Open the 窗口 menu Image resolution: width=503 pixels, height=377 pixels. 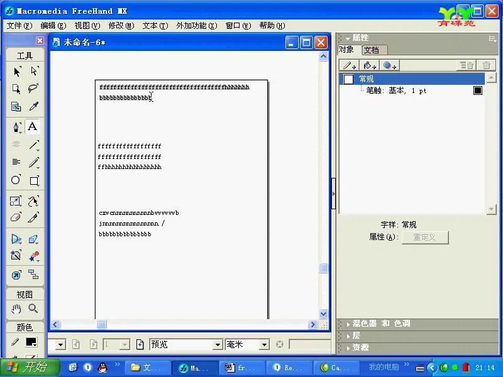point(238,26)
